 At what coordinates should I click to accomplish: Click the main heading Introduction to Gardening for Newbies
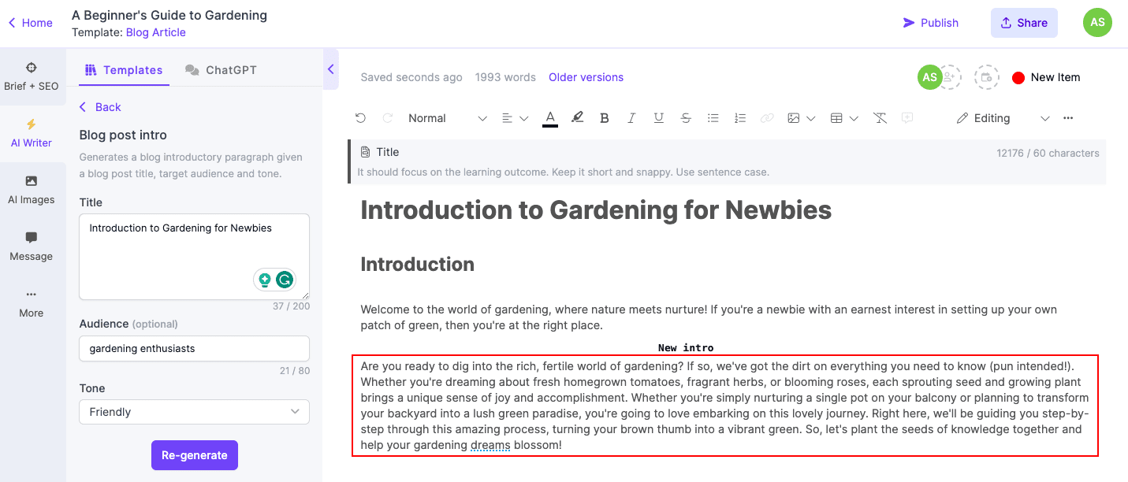596,210
